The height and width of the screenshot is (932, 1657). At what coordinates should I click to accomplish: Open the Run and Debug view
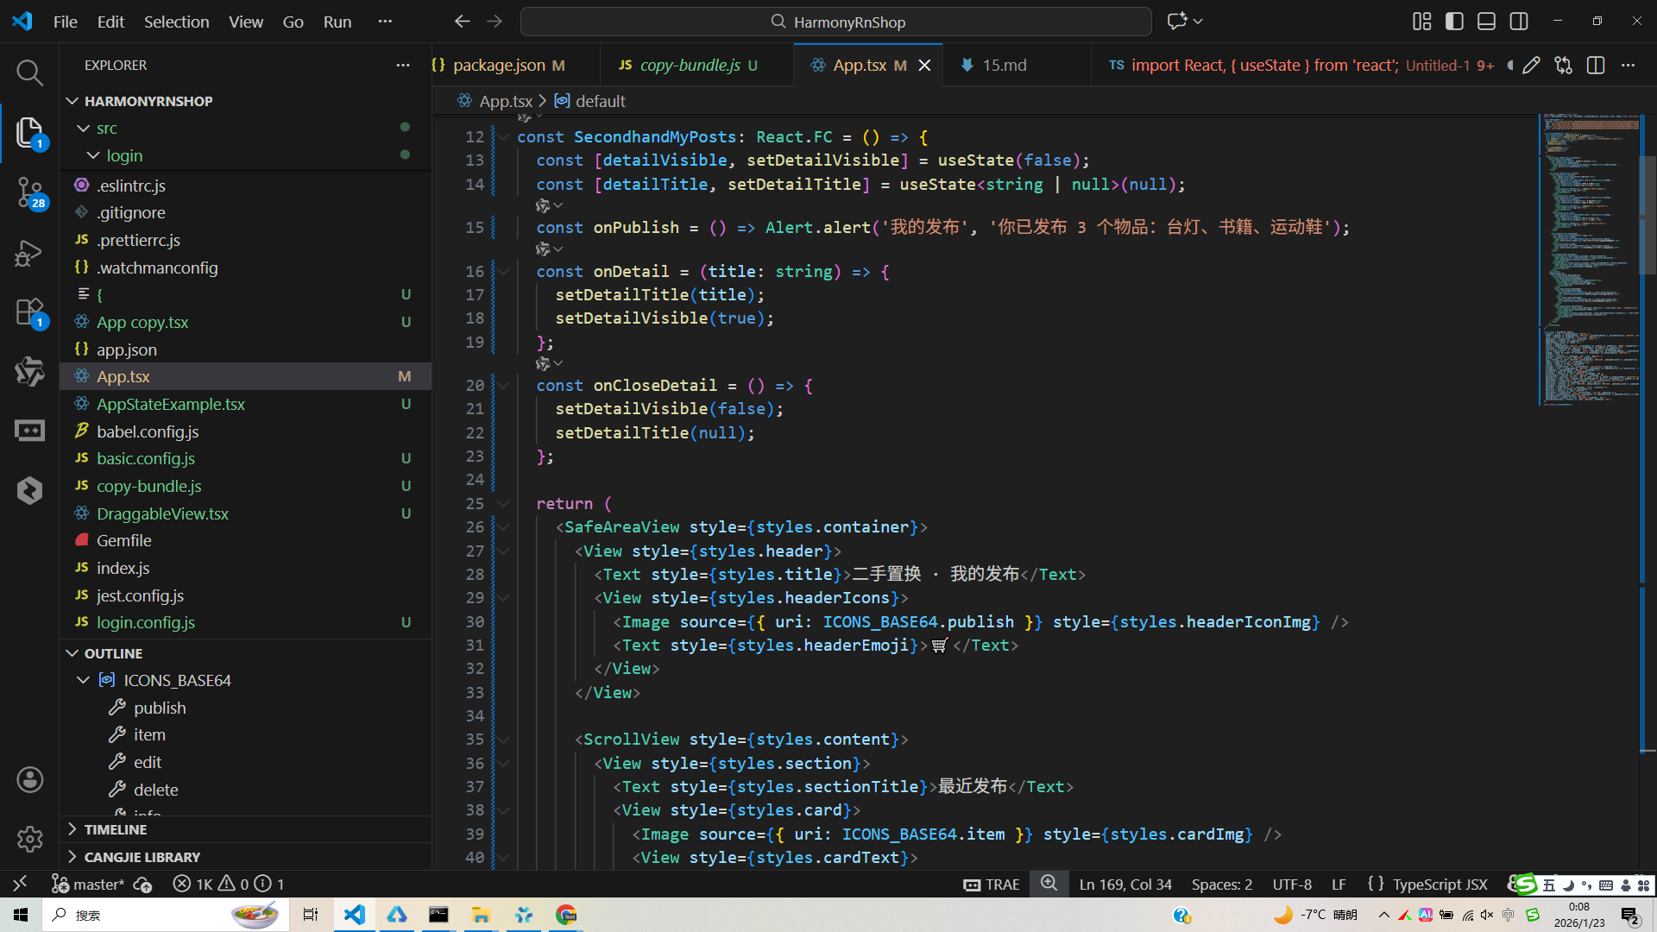29,253
